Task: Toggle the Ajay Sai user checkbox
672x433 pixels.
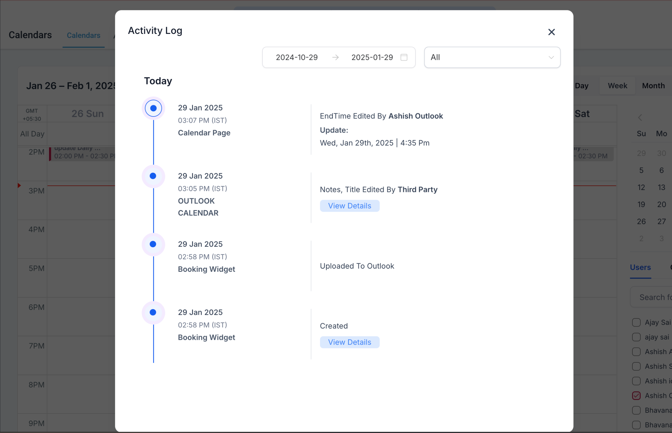Action: coord(636,322)
